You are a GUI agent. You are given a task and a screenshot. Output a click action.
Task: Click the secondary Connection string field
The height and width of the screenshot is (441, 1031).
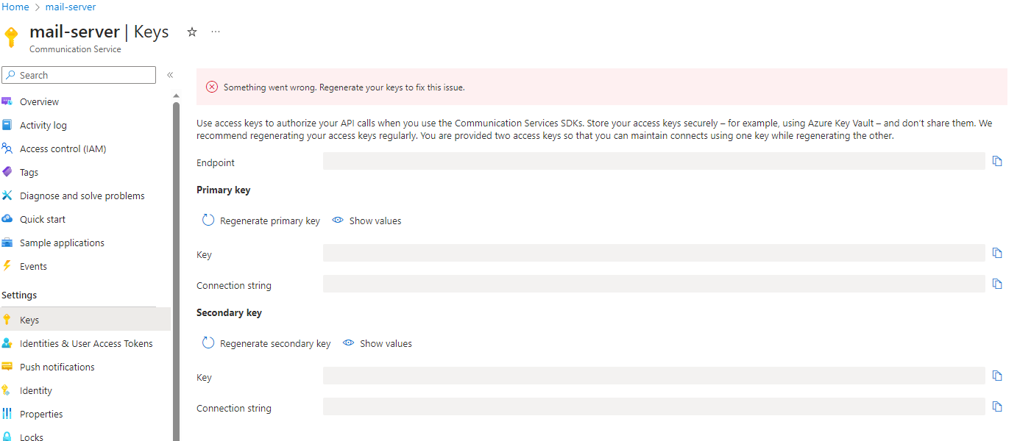point(654,406)
